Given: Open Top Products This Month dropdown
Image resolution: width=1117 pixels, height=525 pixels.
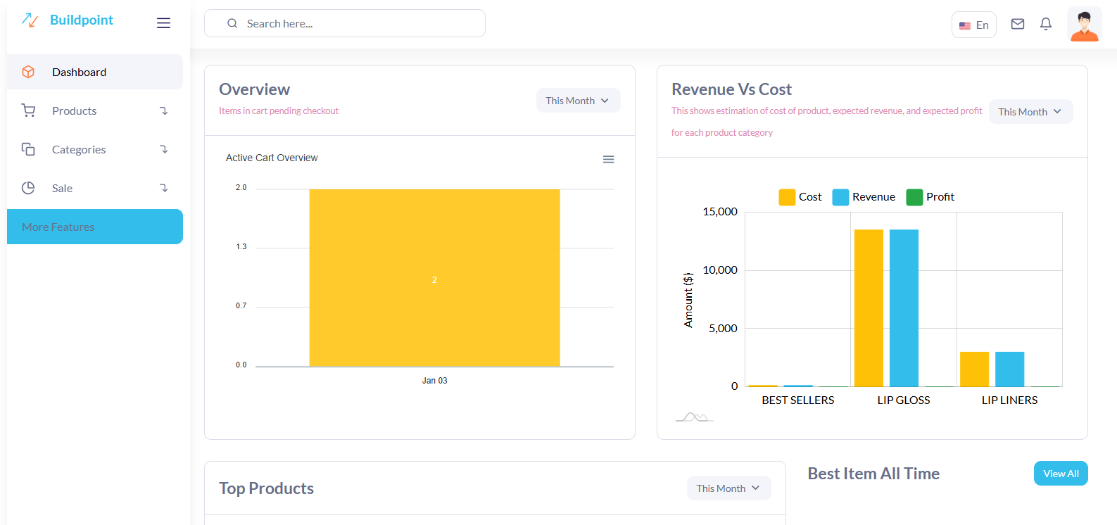Looking at the screenshot, I should [728, 488].
